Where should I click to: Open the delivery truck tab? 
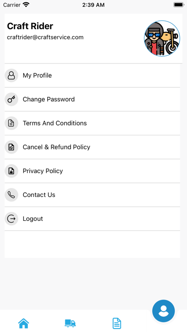click(70, 323)
